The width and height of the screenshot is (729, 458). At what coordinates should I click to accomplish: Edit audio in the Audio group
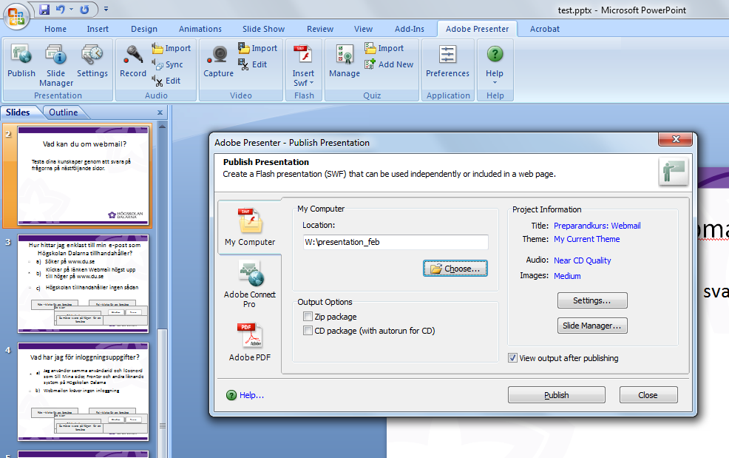pos(166,81)
